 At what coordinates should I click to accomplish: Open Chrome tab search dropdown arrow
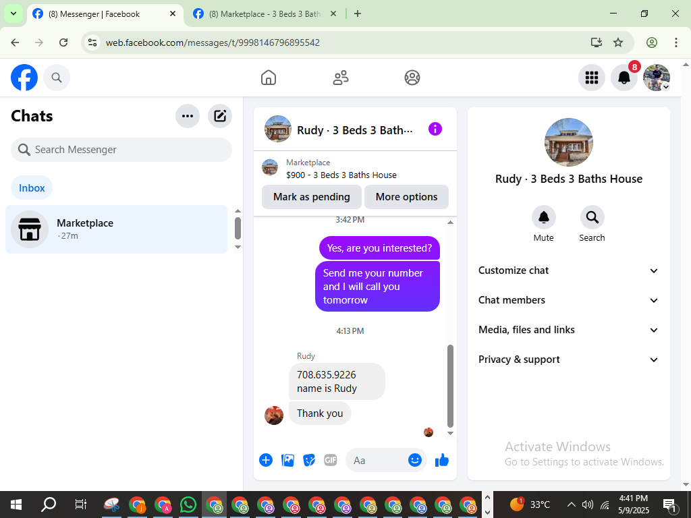point(13,13)
